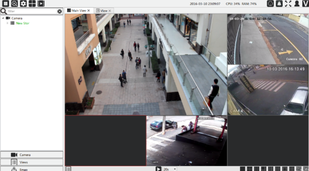Select one-large-plus-small layout icon

click(x=264, y=169)
